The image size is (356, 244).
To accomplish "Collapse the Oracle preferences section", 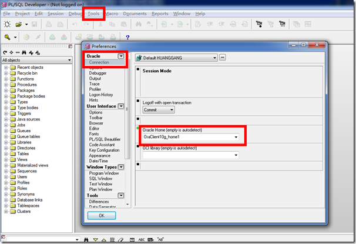I will pyautogui.click(x=121, y=56).
